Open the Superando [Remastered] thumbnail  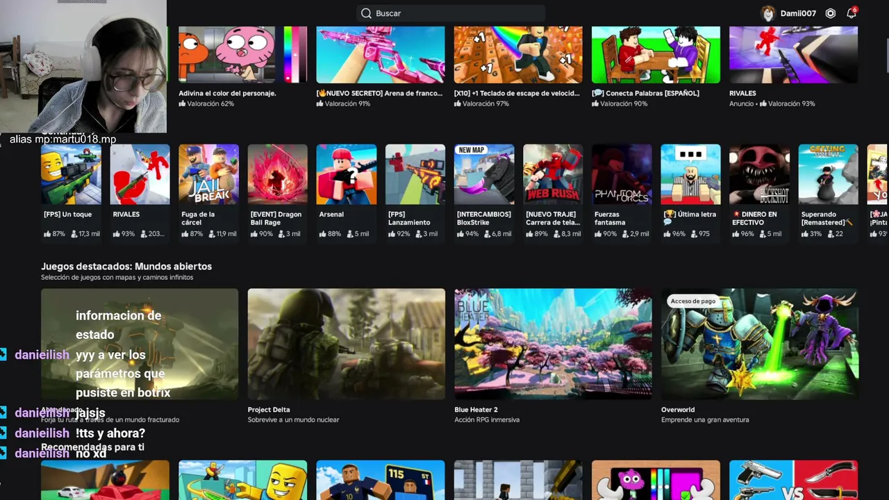(x=828, y=174)
